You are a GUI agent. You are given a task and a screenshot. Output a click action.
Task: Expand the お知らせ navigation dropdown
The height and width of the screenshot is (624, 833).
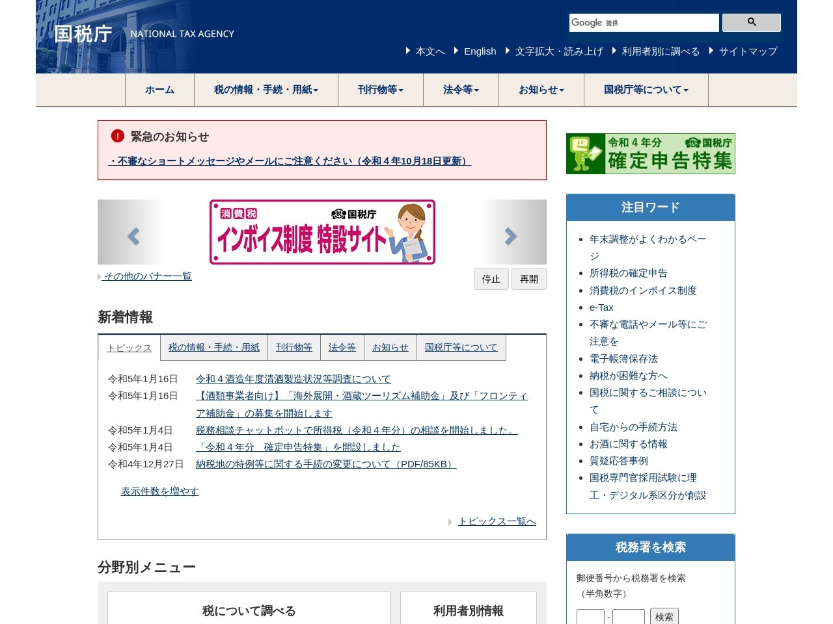pyautogui.click(x=541, y=90)
